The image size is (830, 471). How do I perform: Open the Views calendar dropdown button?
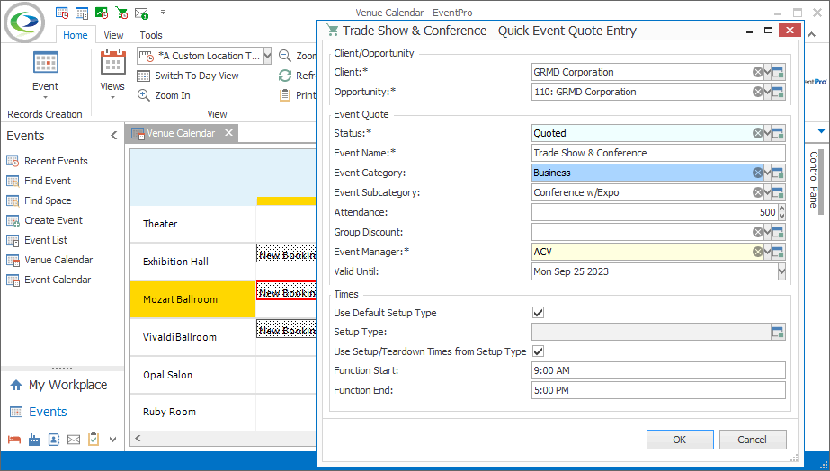pyautogui.click(x=112, y=76)
